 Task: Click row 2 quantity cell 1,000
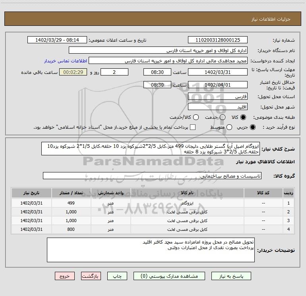(71, 212)
